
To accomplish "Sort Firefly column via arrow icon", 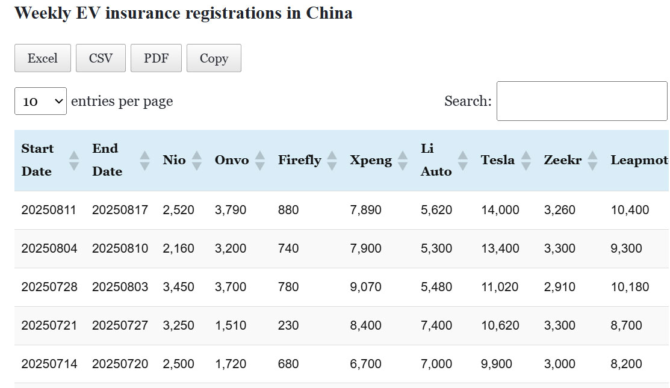I will 332,160.
